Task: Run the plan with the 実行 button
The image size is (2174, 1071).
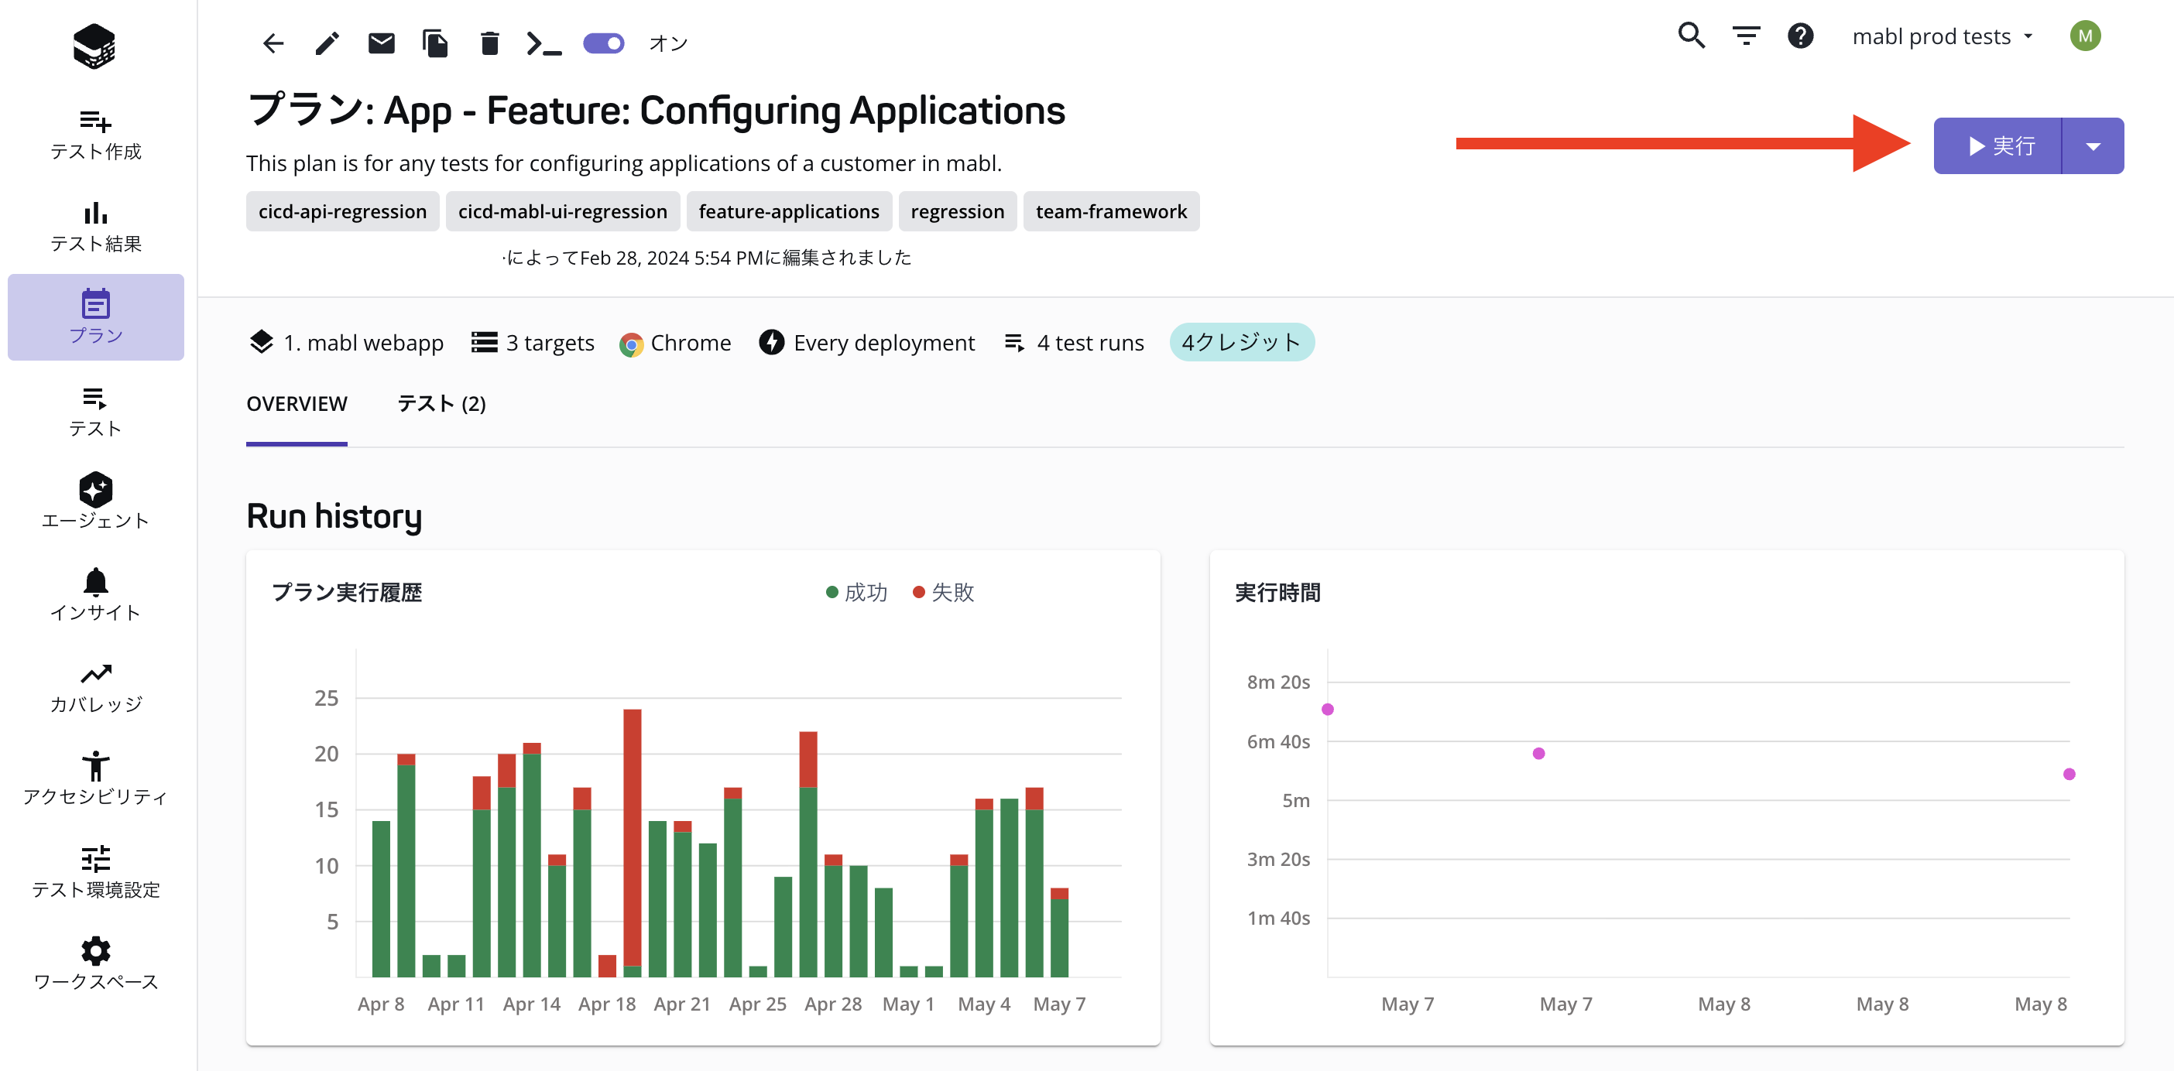Action: (1997, 146)
